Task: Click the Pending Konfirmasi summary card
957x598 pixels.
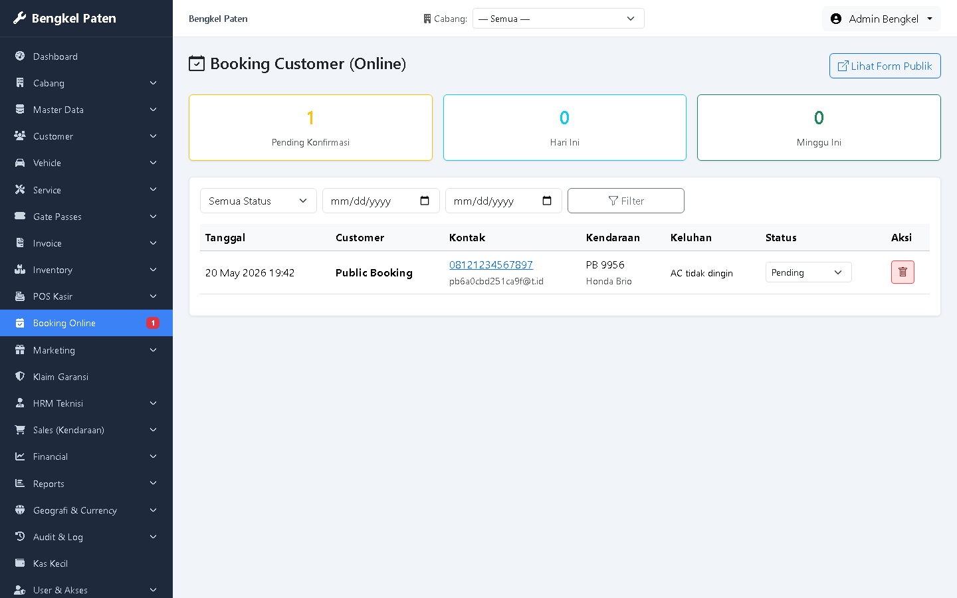Action: pyautogui.click(x=310, y=128)
